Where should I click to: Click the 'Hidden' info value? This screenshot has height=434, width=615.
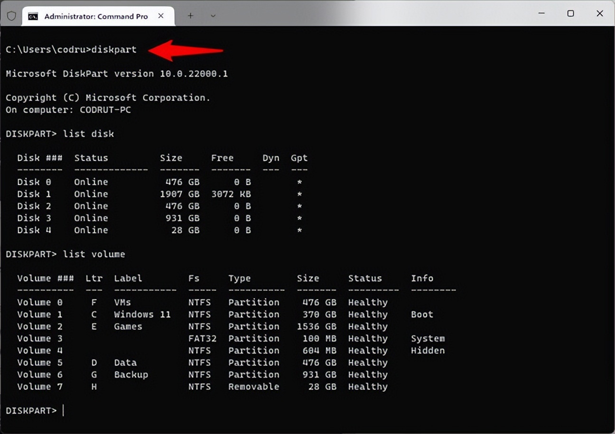point(428,351)
